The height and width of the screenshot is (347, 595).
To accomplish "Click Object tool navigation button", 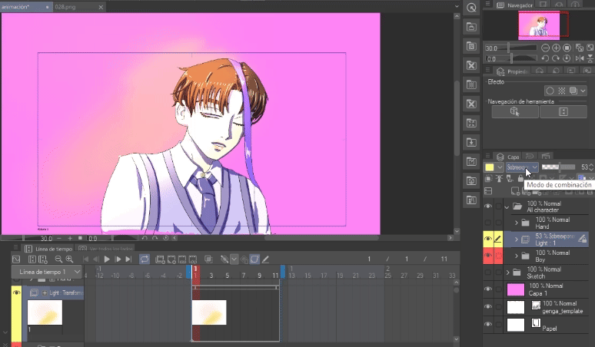I will [515, 112].
